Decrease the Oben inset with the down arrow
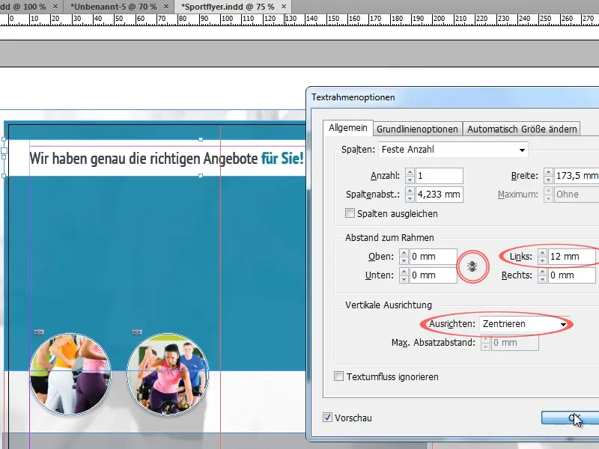The width and height of the screenshot is (599, 449). pos(404,261)
